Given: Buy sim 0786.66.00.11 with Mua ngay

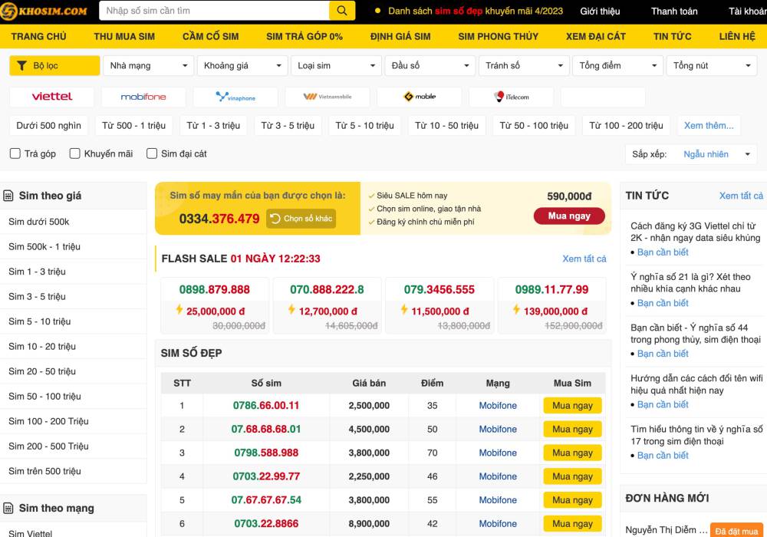Looking at the screenshot, I should click(x=572, y=406).
